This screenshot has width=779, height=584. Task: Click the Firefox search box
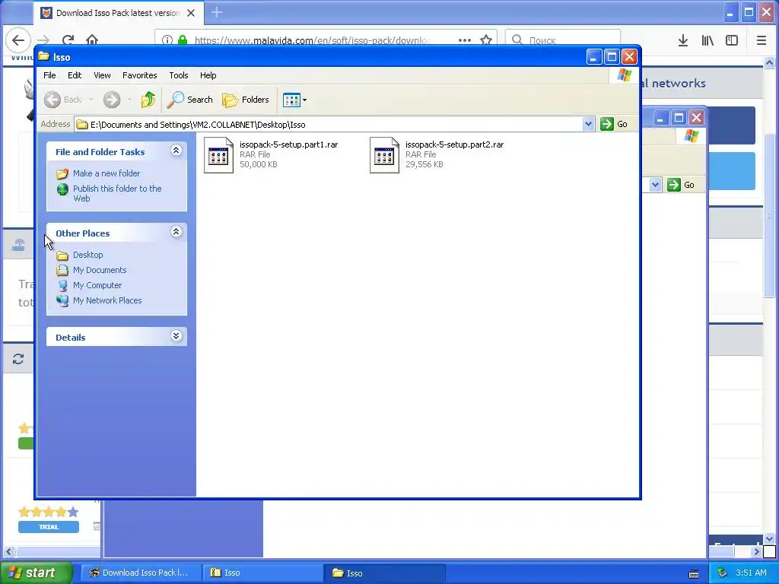click(x=563, y=40)
